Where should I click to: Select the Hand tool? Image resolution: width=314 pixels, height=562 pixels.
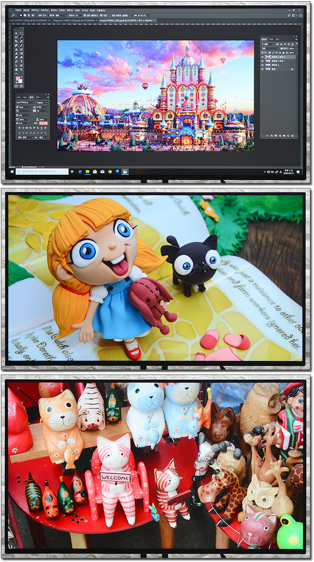(x=16, y=69)
